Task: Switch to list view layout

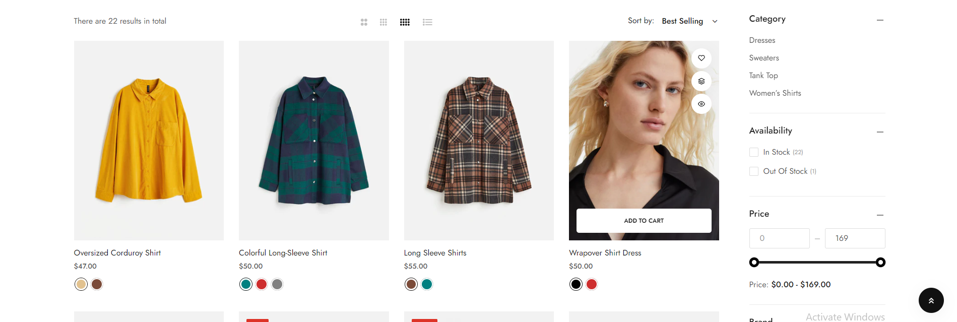Action: coord(427,22)
